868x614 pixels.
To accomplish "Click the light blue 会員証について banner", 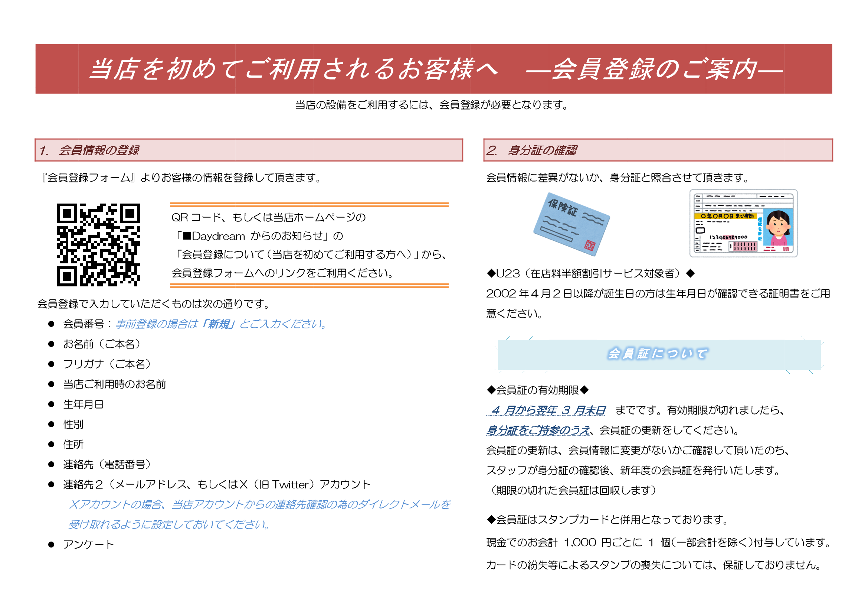I will coord(658,354).
